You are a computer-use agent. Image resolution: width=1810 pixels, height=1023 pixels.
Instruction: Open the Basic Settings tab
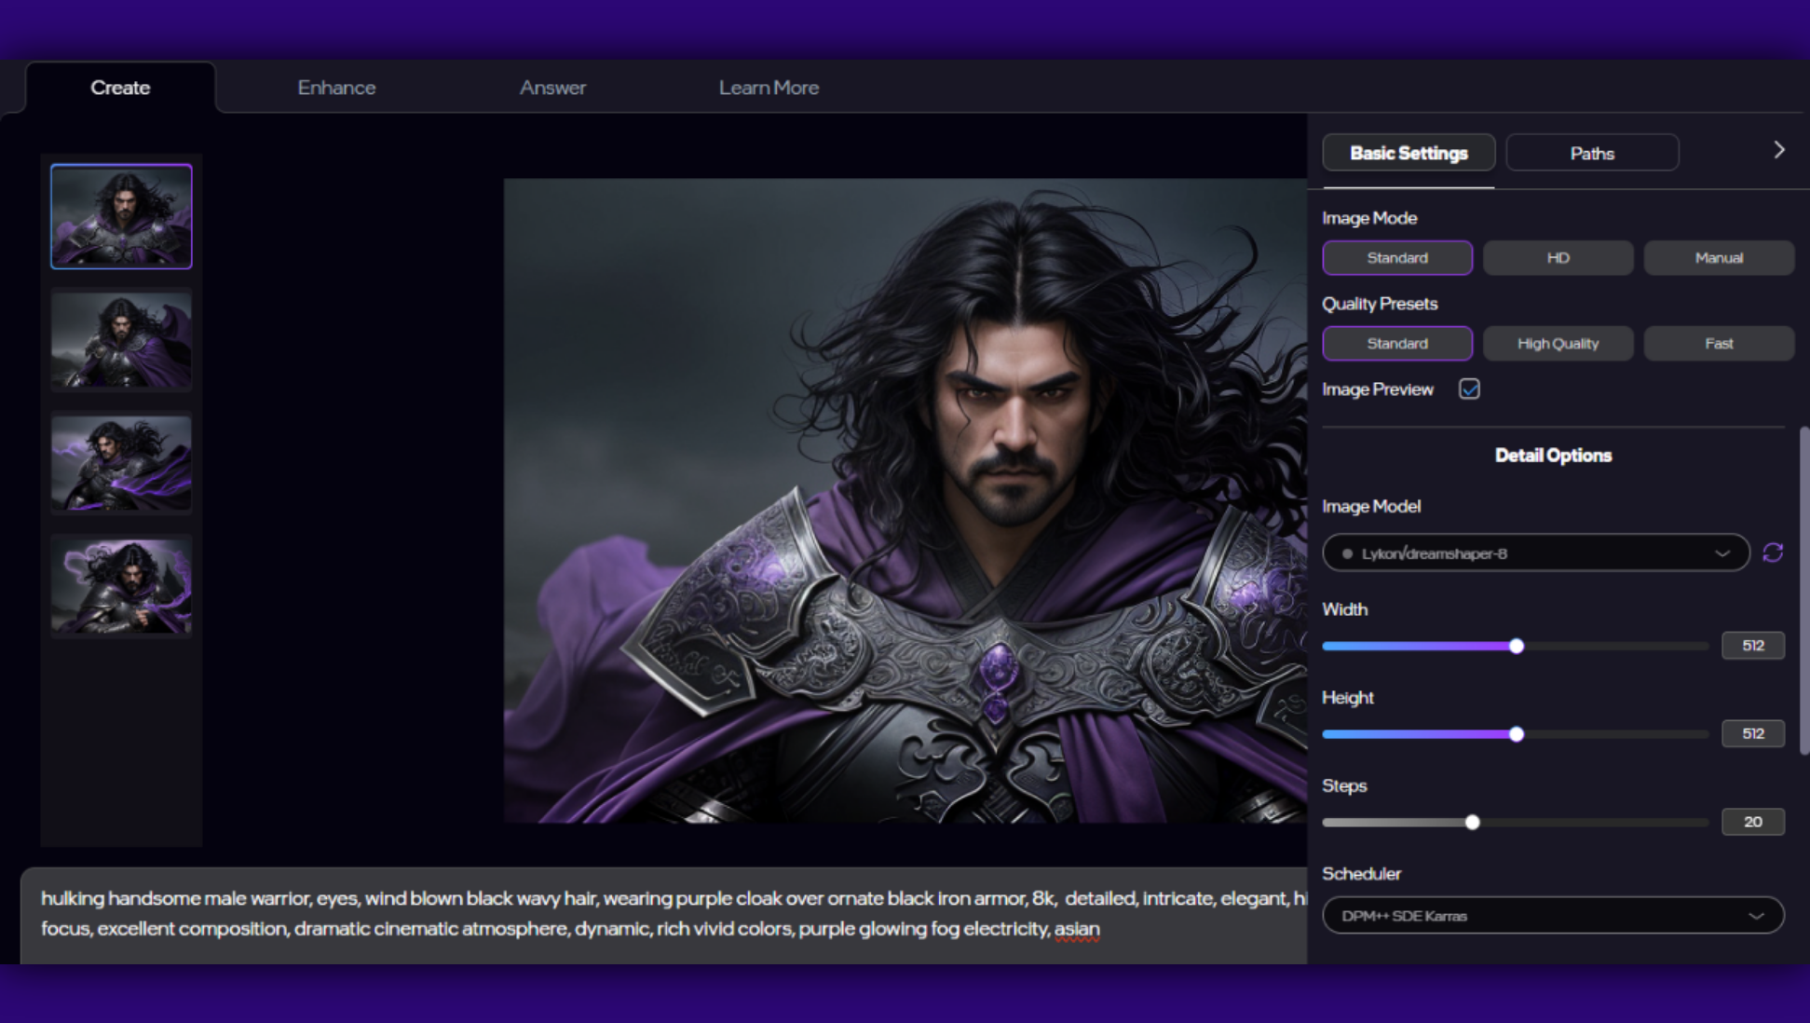[1409, 153]
